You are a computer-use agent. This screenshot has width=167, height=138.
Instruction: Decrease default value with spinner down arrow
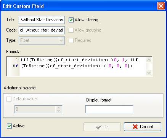click(58, 111)
